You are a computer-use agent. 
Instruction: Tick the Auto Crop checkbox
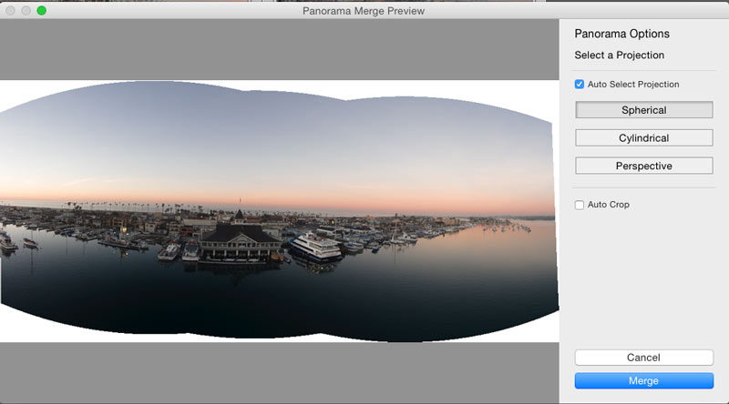point(580,205)
